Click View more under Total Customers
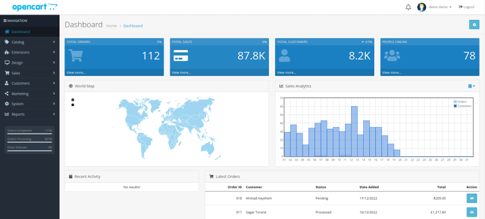This screenshot has height=219, width=485. (287, 73)
